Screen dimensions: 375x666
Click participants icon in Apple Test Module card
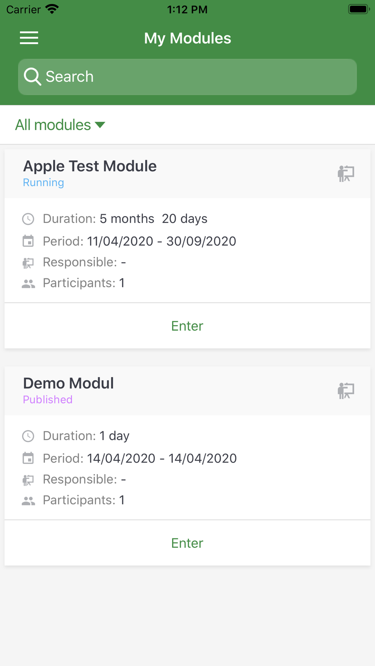[28, 284]
